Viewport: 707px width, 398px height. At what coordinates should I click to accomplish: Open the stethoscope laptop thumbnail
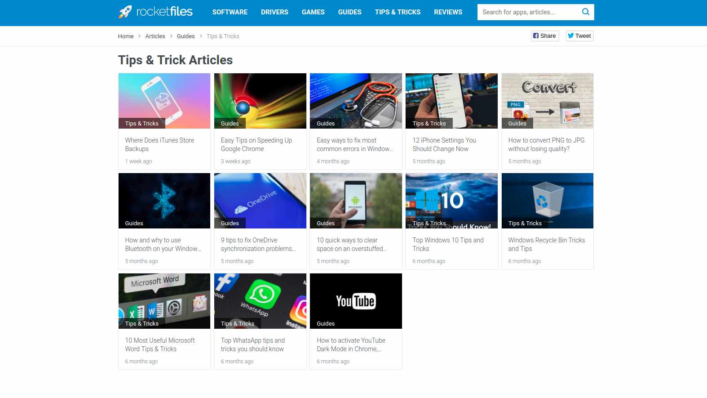tap(356, 101)
